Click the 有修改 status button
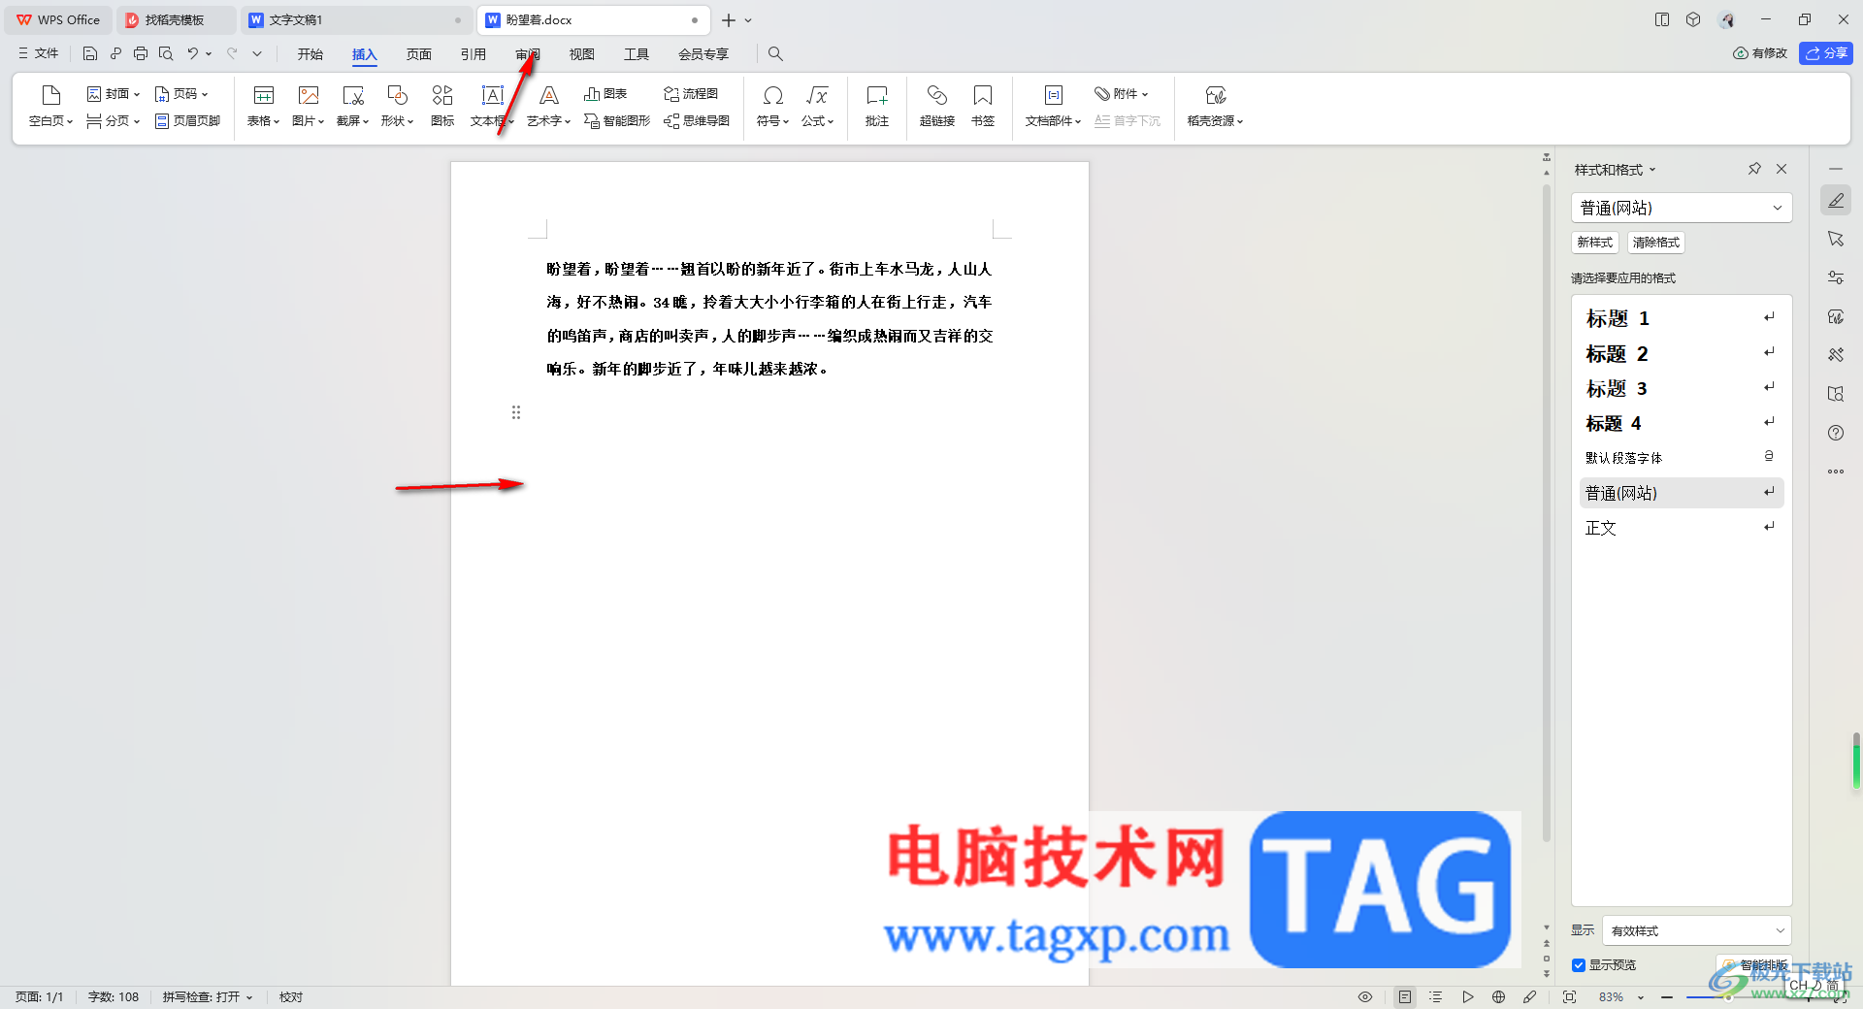1863x1009 pixels. pos(1760,53)
